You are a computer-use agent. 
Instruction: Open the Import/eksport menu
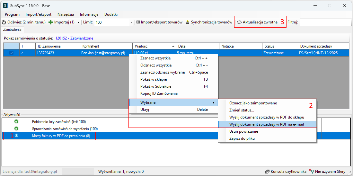click(x=39, y=14)
